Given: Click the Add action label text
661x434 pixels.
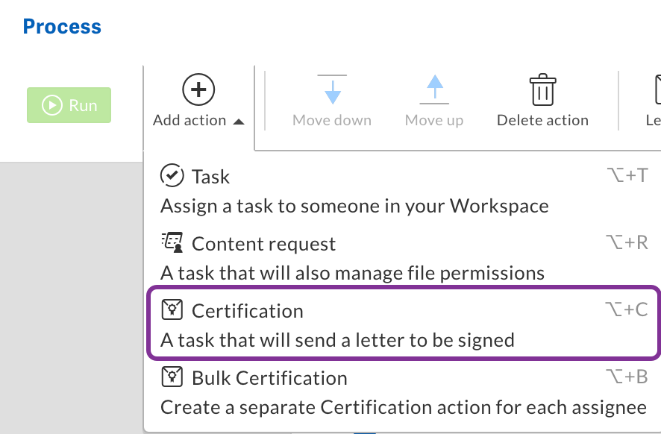Looking at the screenshot, I should pyautogui.click(x=189, y=120).
